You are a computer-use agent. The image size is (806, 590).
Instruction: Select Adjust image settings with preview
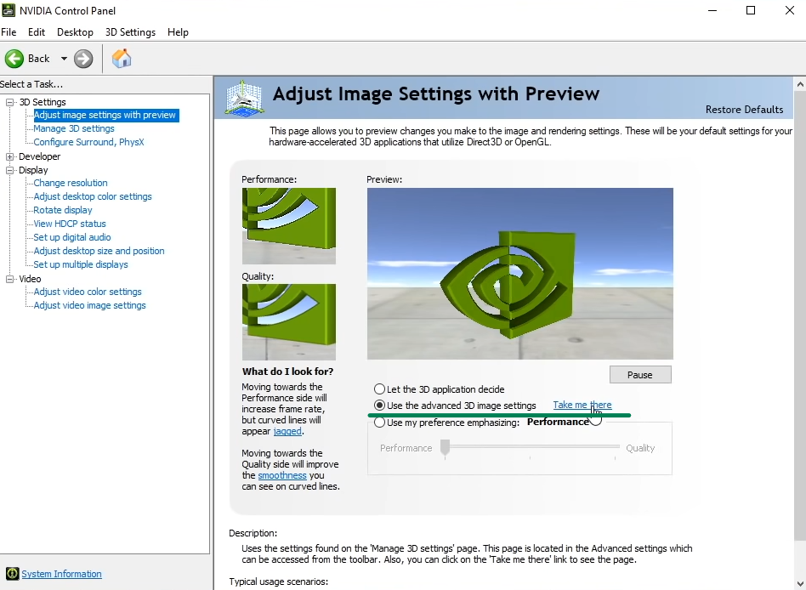pos(105,115)
